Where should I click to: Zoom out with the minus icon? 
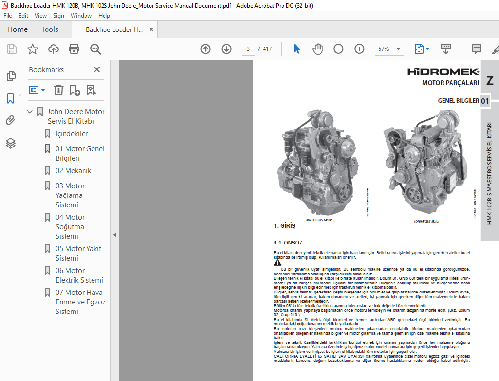pyautogui.click(x=339, y=49)
